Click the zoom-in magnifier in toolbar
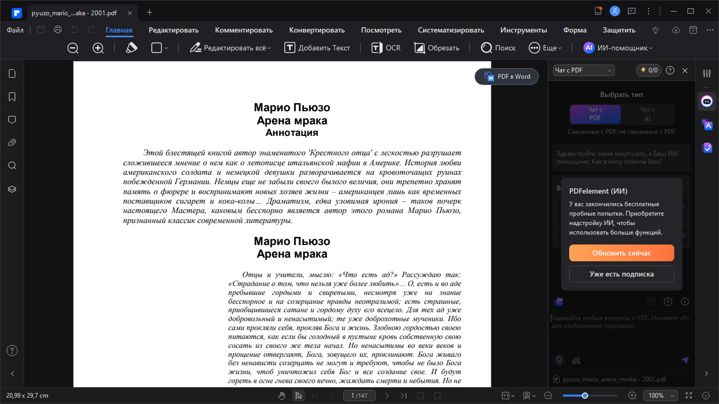This screenshot has width=719, height=404. pyautogui.click(x=98, y=48)
